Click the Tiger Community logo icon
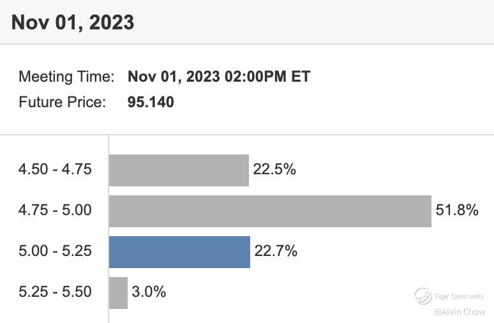This screenshot has height=323, width=494. 423,296
